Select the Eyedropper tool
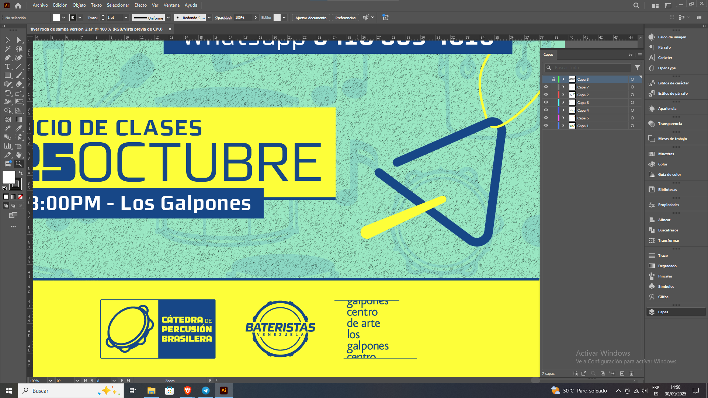 coord(19,128)
